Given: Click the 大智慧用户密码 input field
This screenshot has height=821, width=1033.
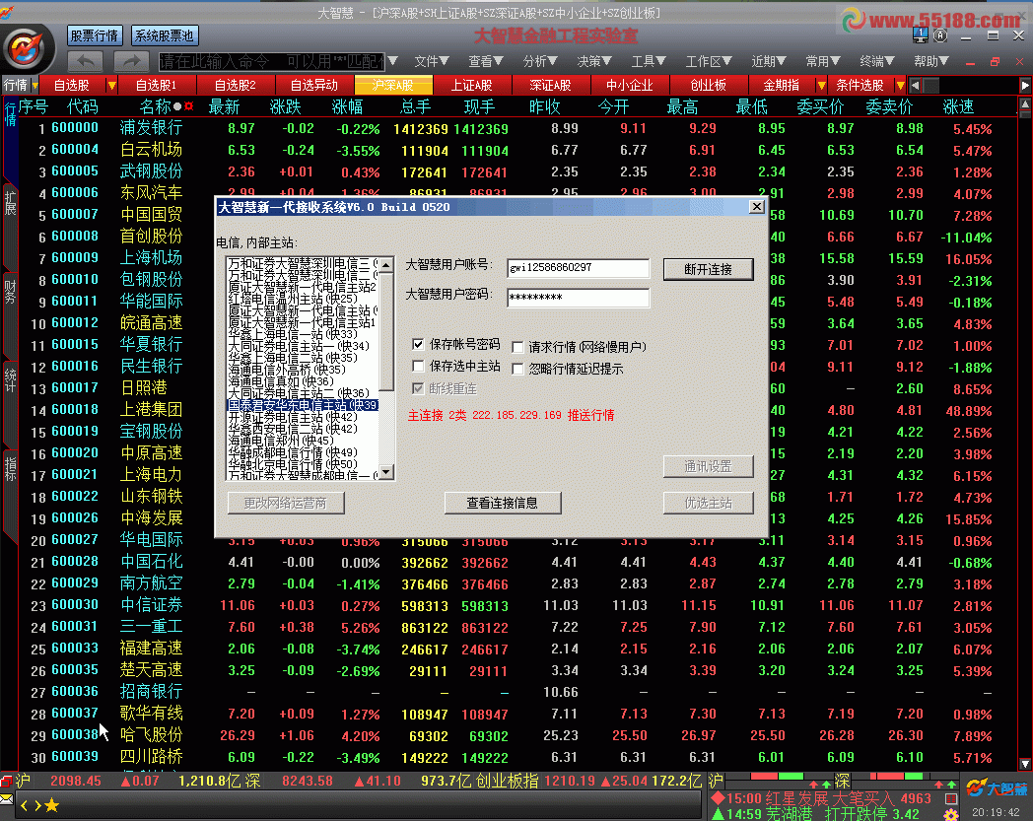Looking at the screenshot, I should point(578,298).
